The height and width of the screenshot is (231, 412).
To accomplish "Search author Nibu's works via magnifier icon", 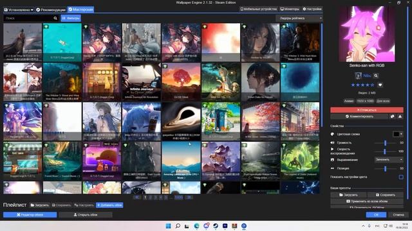I will point(376,76).
